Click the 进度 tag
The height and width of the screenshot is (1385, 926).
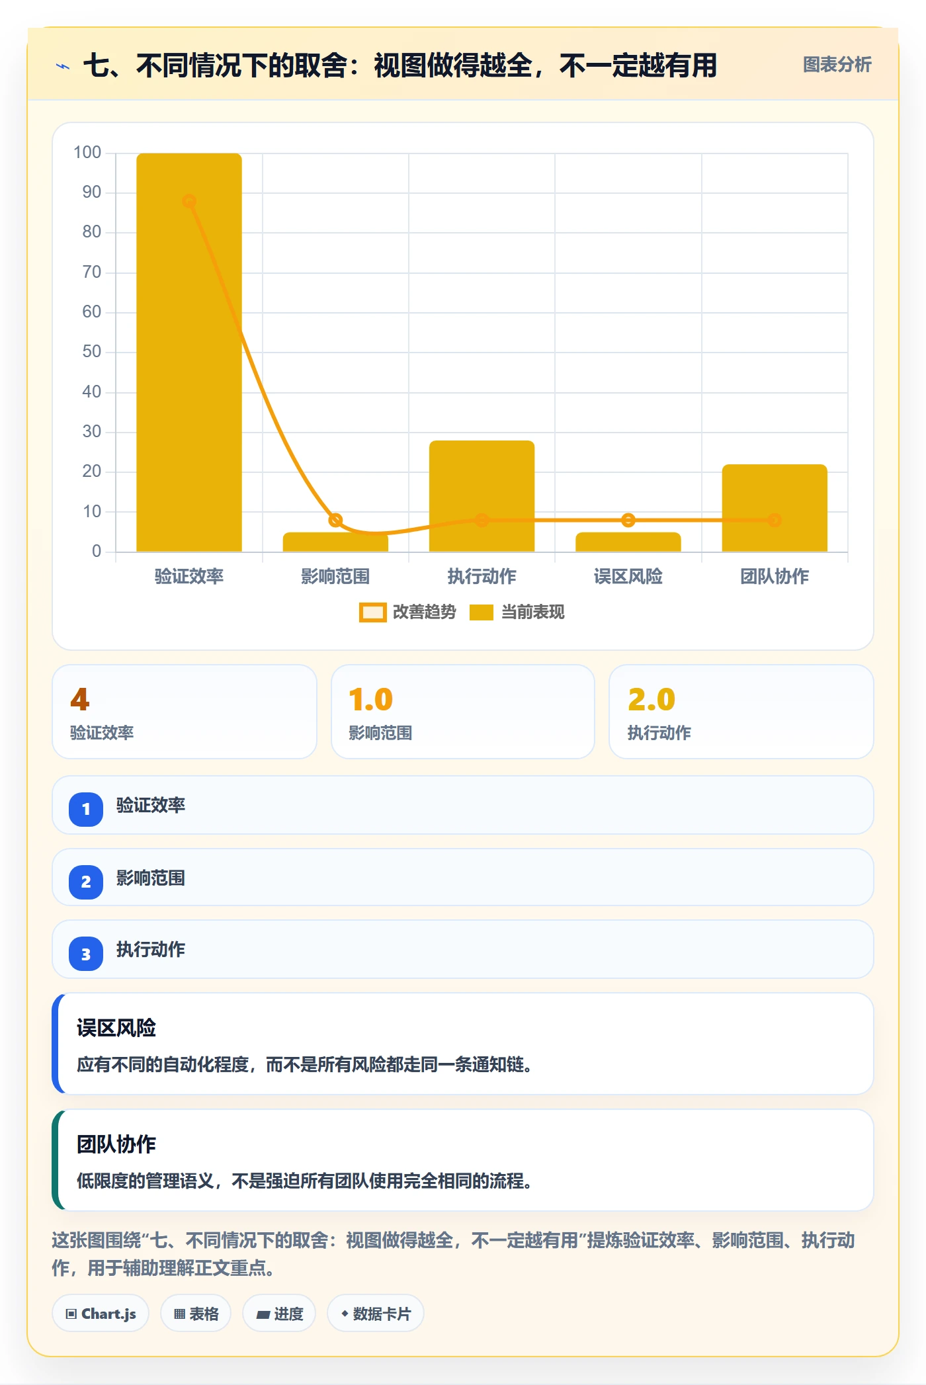[x=279, y=1314]
